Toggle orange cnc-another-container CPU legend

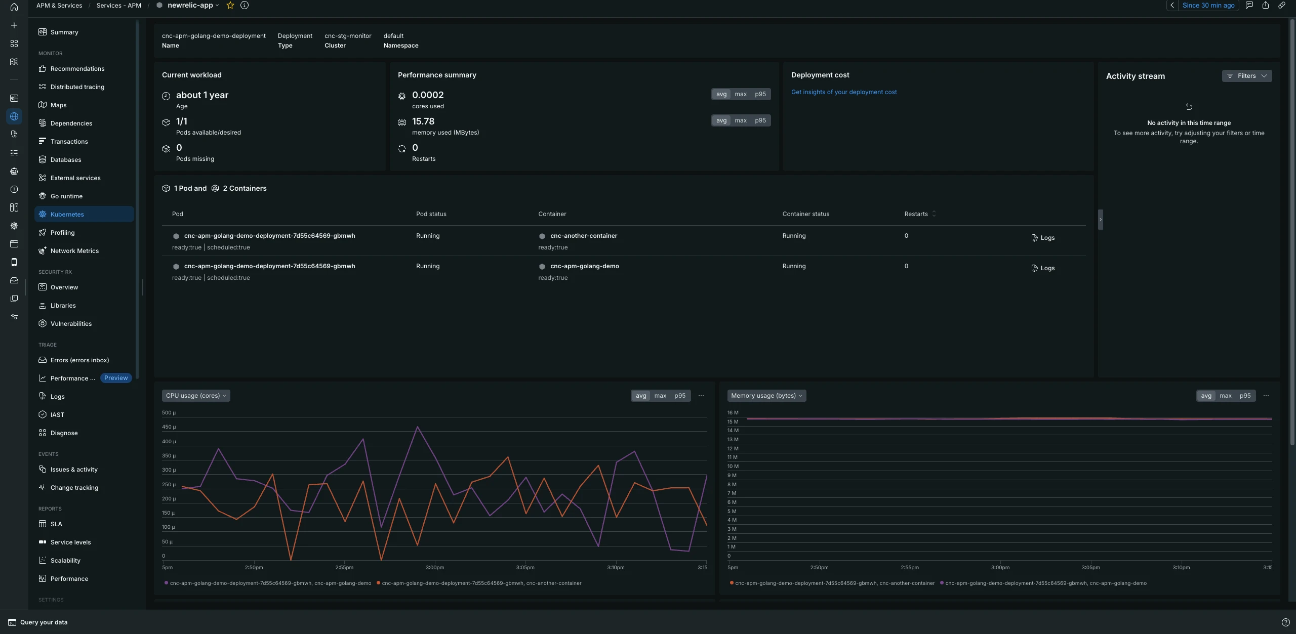(x=479, y=583)
